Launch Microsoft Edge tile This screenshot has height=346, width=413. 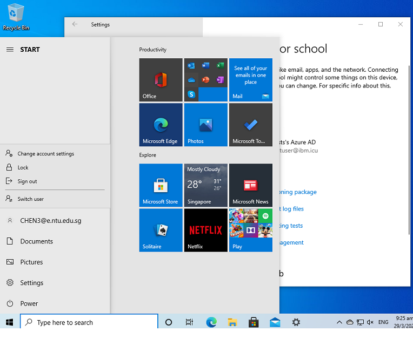click(161, 125)
